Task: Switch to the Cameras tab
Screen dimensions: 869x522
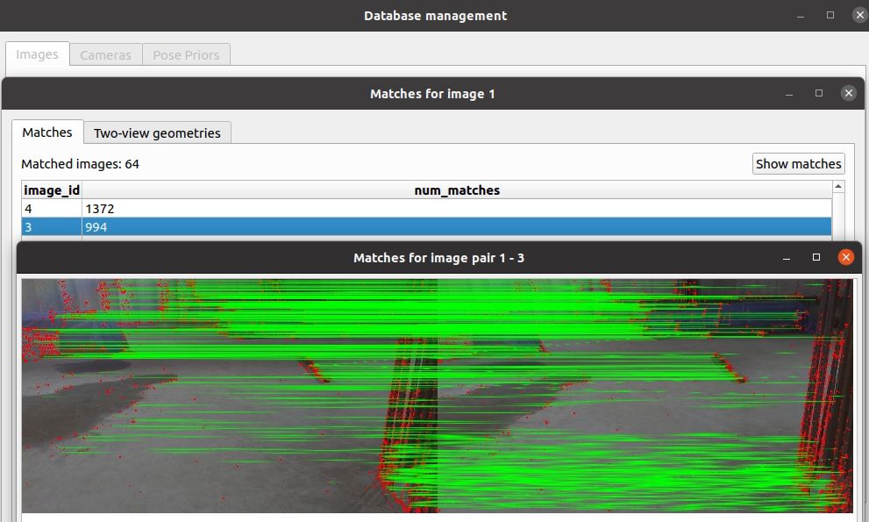Action: 105,54
